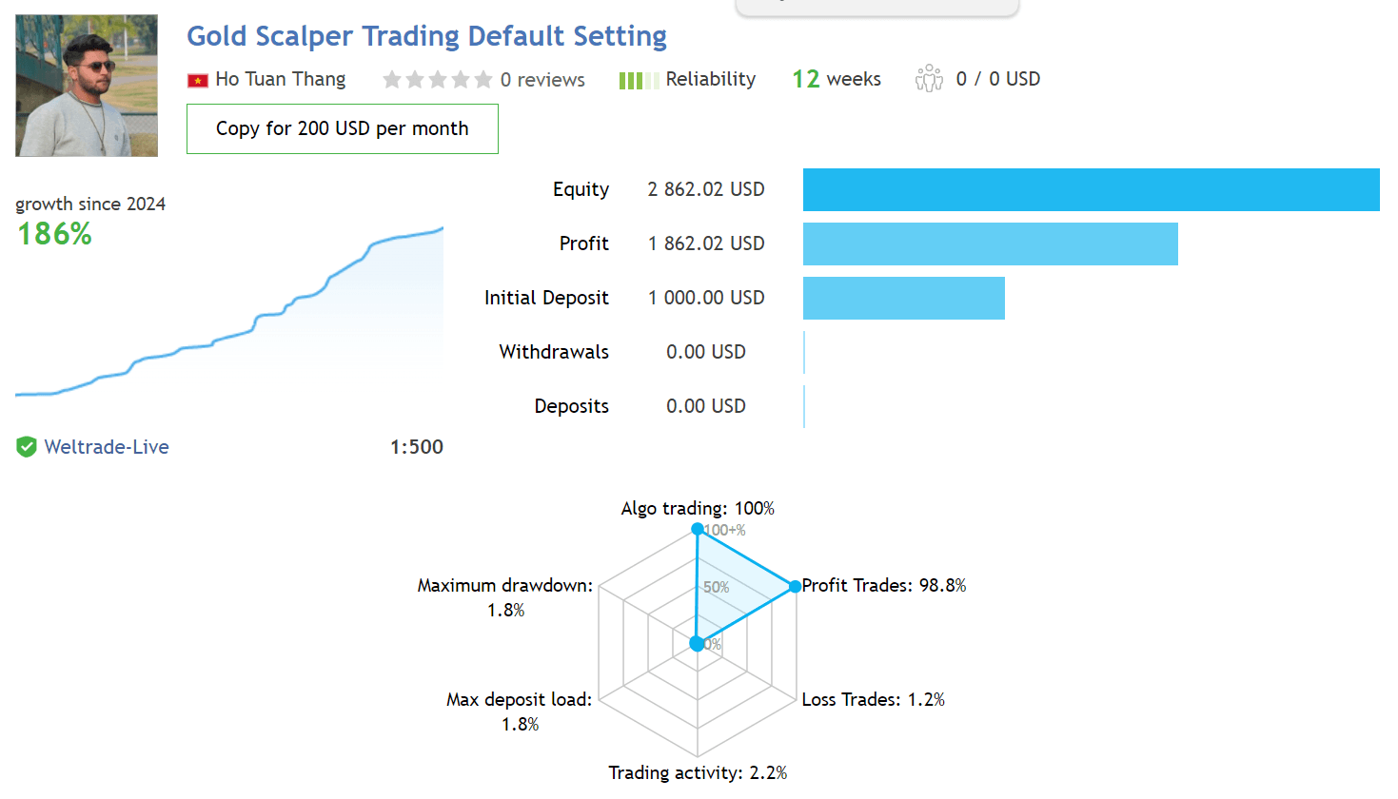Image resolution: width=1398 pixels, height=799 pixels.
Task: Click the Equity blue bar
Action: coord(1092,189)
